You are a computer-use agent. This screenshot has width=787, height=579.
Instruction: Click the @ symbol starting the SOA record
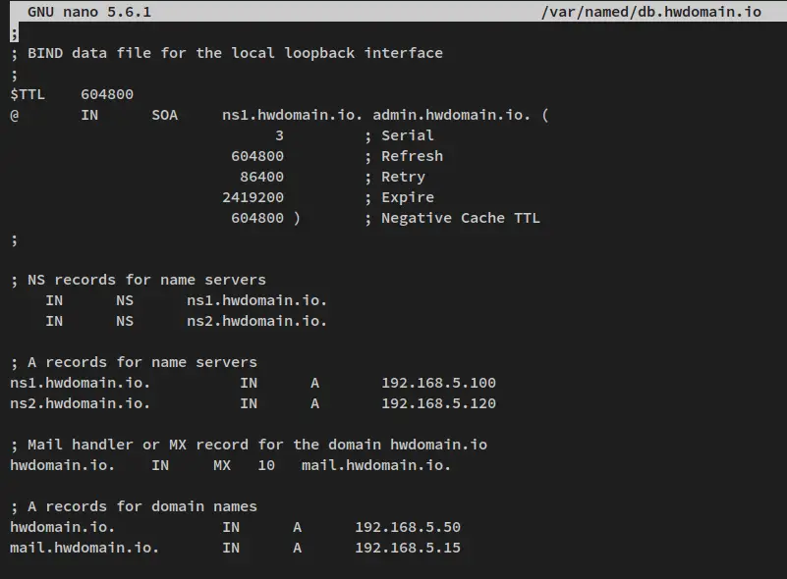15,115
